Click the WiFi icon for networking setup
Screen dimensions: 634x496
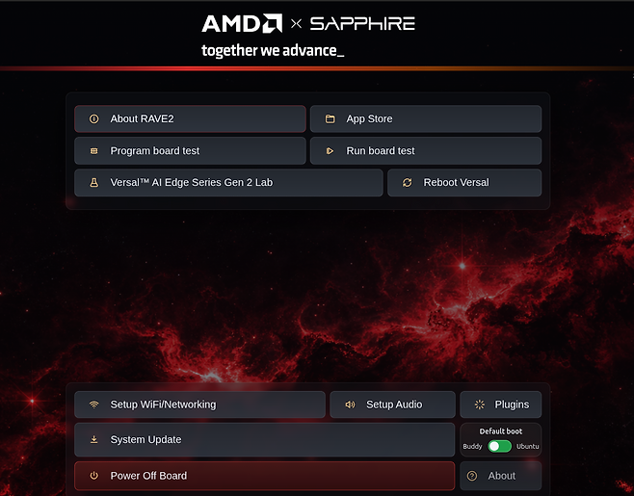click(x=93, y=405)
